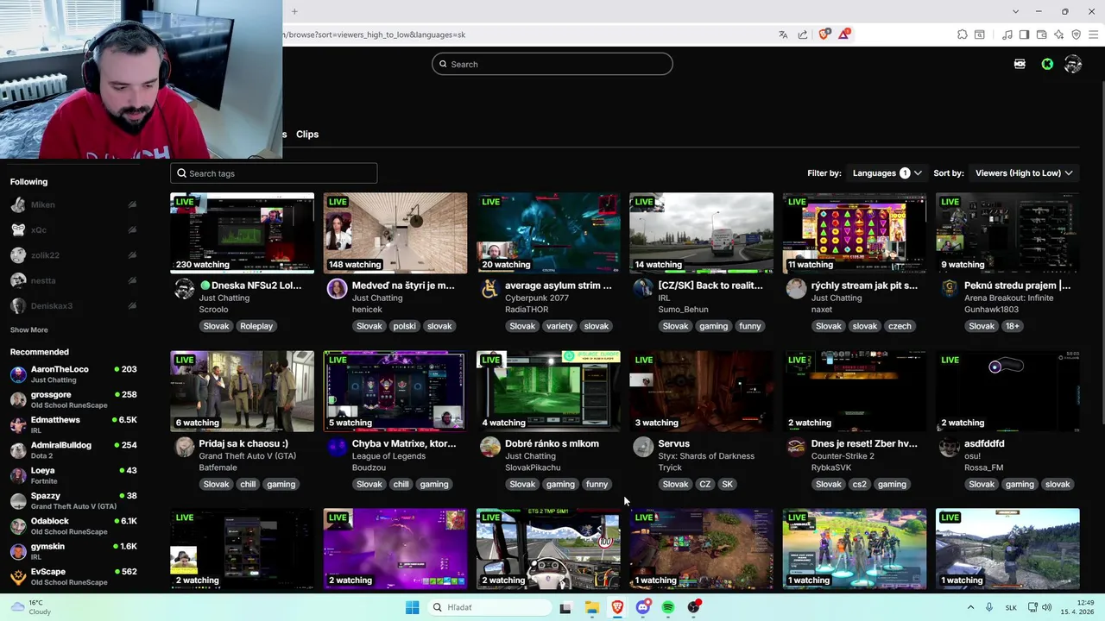Open browser extensions puzzle icon
Screen dimensions: 1105x621
pos(963,34)
